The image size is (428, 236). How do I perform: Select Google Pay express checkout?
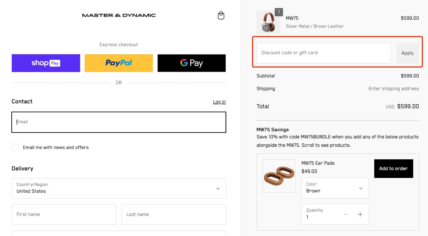point(191,63)
